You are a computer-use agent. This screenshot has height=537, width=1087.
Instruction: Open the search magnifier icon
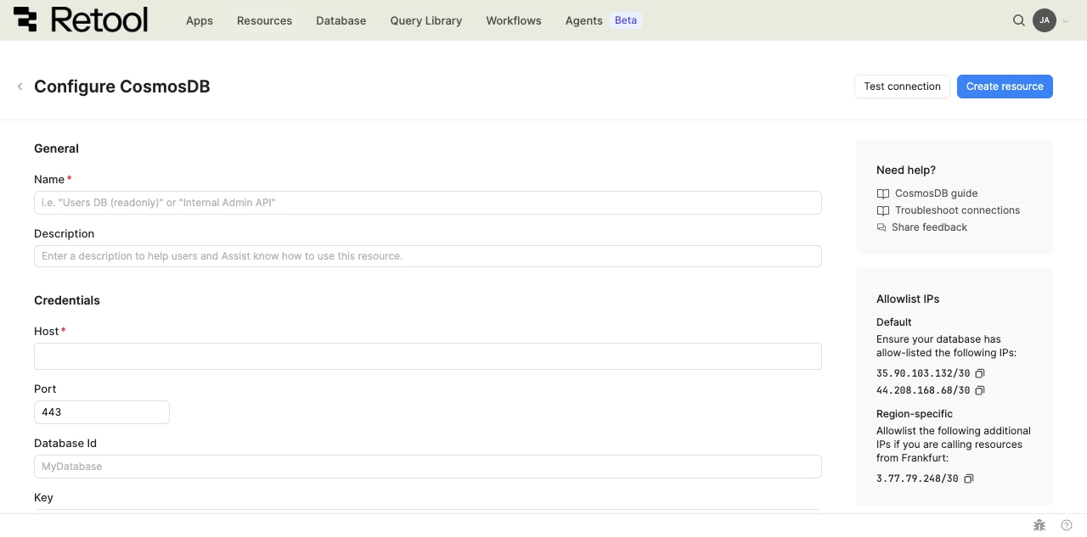coord(1019,20)
